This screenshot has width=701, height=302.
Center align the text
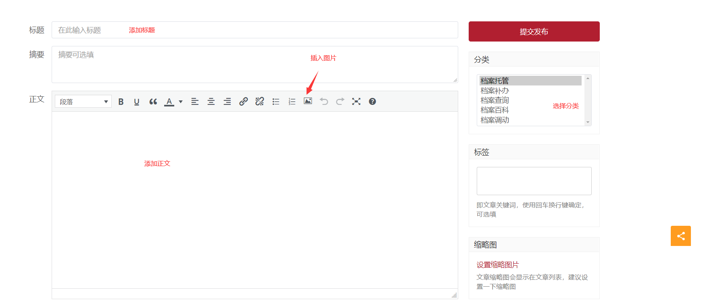(x=211, y=102)
